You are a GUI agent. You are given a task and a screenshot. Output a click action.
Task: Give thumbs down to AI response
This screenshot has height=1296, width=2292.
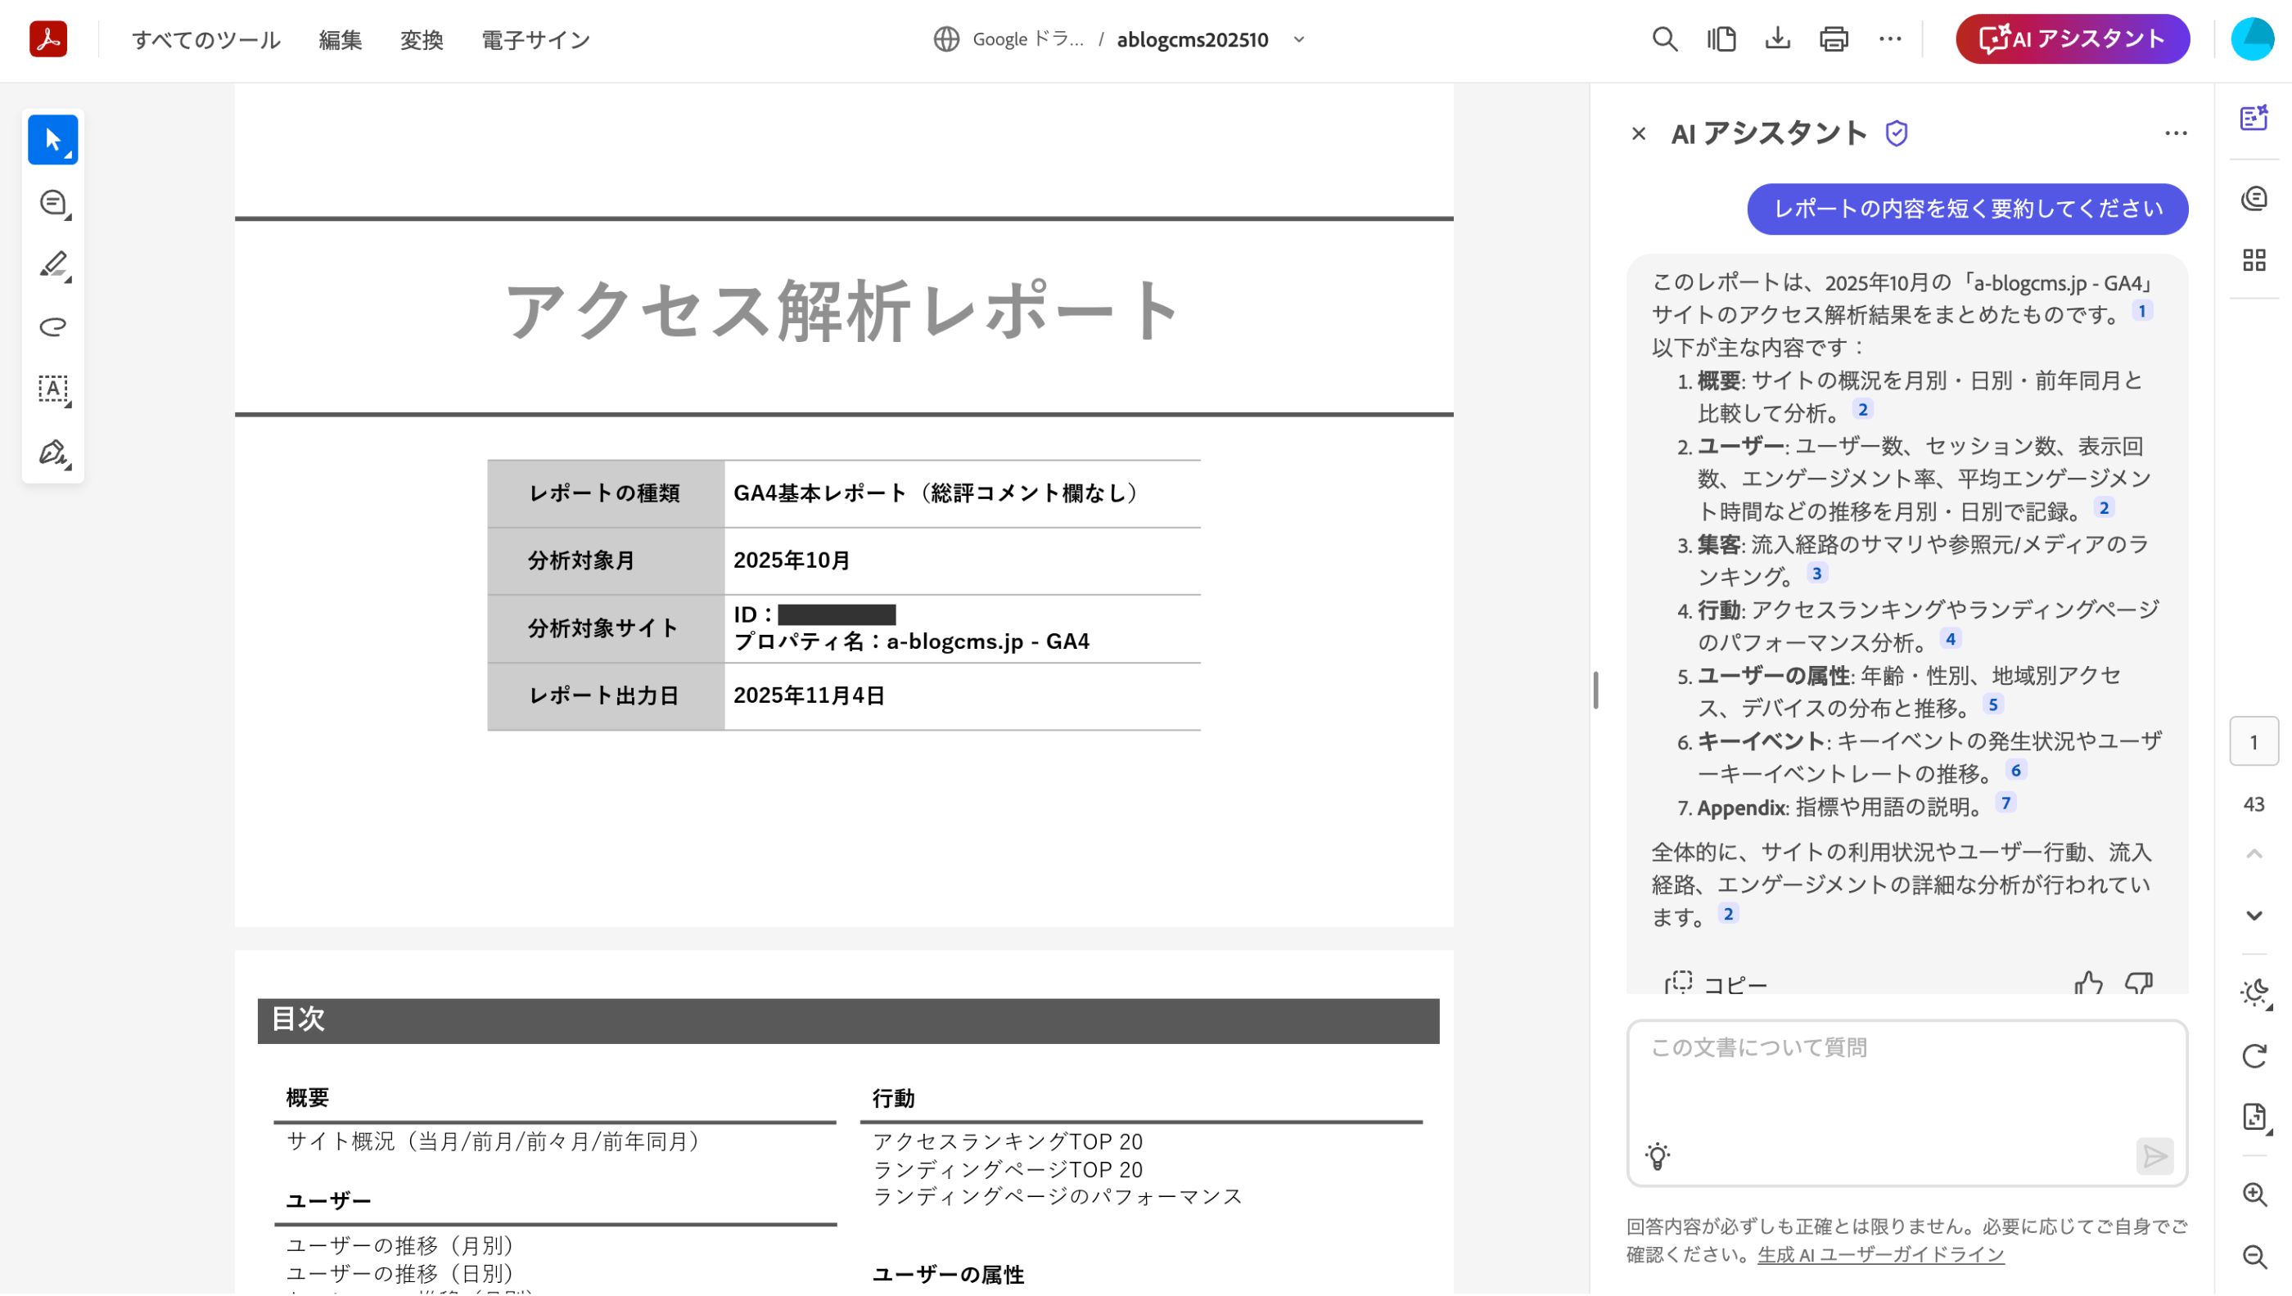coord(2139,983)
